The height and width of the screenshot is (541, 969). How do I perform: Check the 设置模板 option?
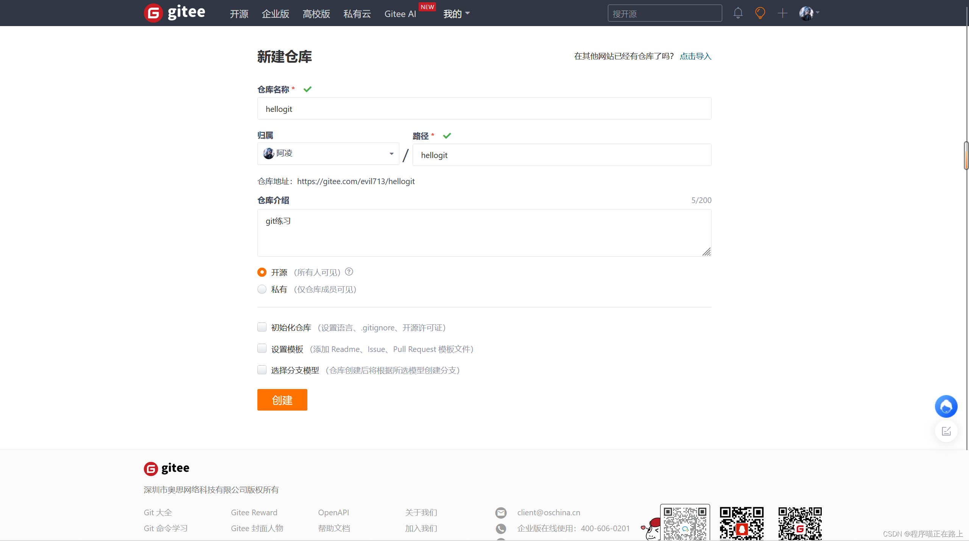(262, 348)
